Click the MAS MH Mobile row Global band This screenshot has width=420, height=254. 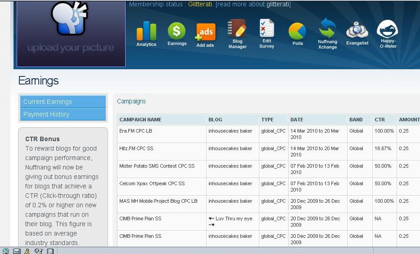click(x=356, y=201)
